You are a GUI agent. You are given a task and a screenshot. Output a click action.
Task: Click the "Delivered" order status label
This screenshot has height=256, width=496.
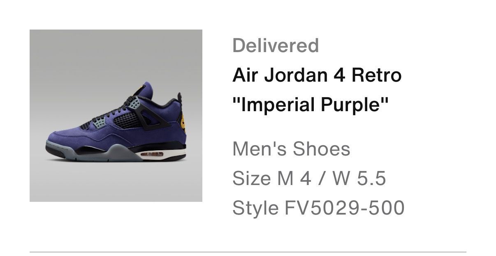coord(276,46)
